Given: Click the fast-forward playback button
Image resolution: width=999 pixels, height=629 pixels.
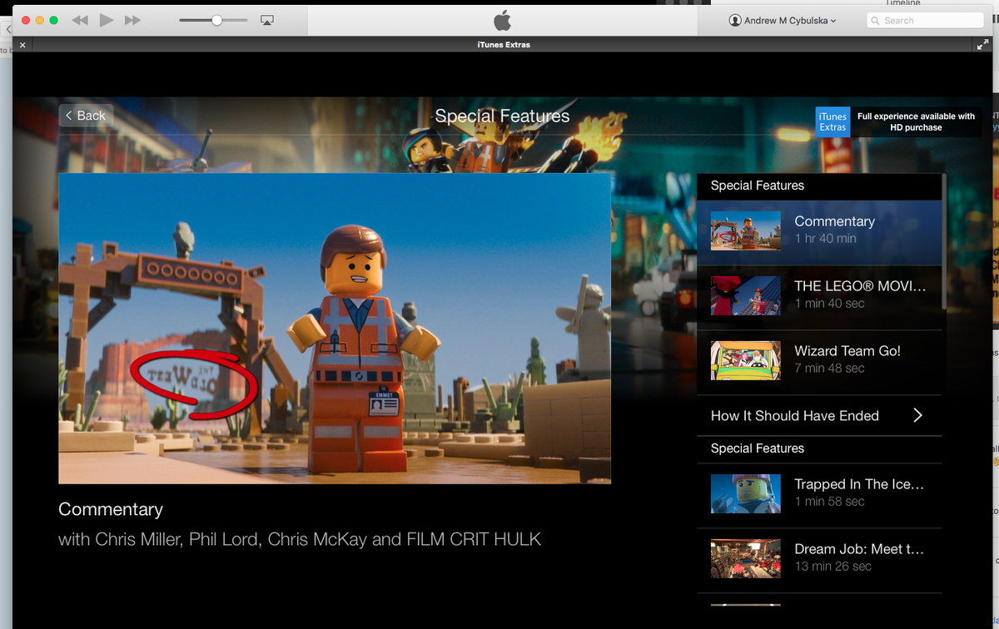Looking at the screenshot, I should [x=132, y=20].
